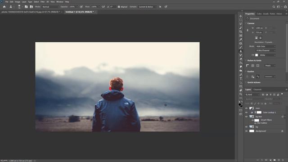Toggle the Aligned checkbox
Image resolution: width=288 pixels, height=162 pixels.
pyautogui.click(x=119, y=7)
